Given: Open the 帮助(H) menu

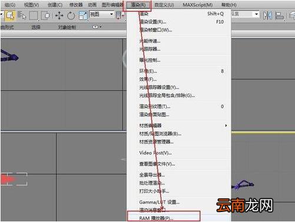Looking at the screenshot, I should coord(229,5).
